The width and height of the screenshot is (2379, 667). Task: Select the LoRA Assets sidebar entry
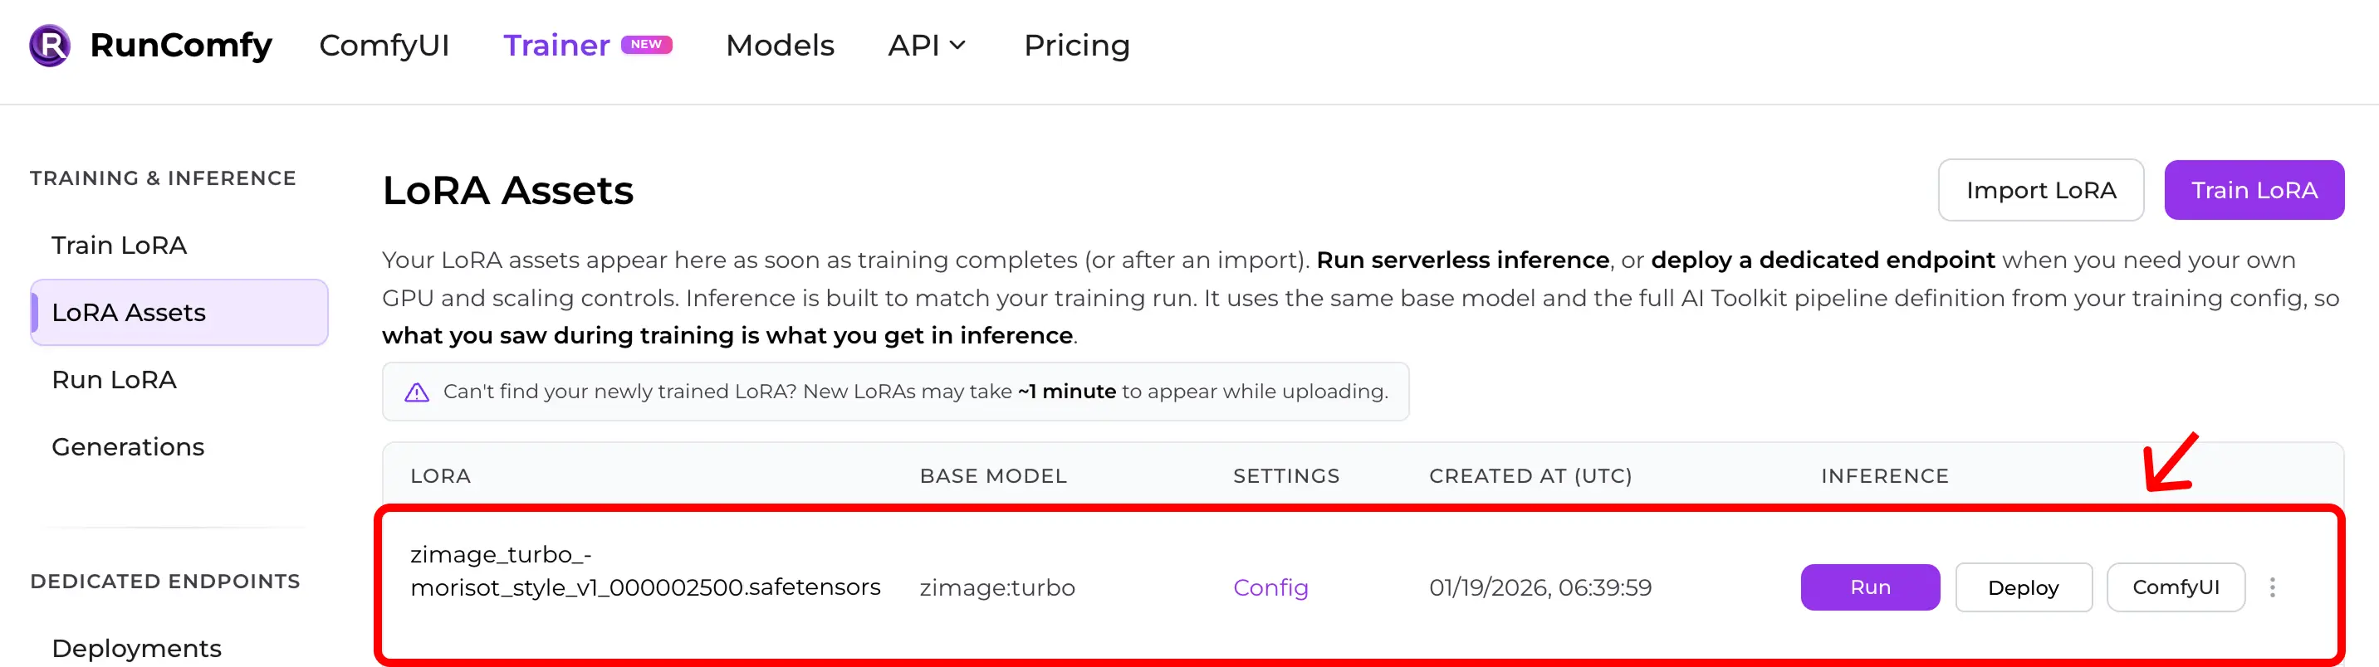click(130, 312)
